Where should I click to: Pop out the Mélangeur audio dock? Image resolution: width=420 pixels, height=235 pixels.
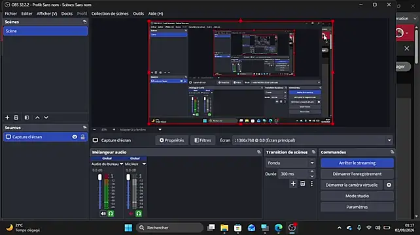(x=259, y=152)
